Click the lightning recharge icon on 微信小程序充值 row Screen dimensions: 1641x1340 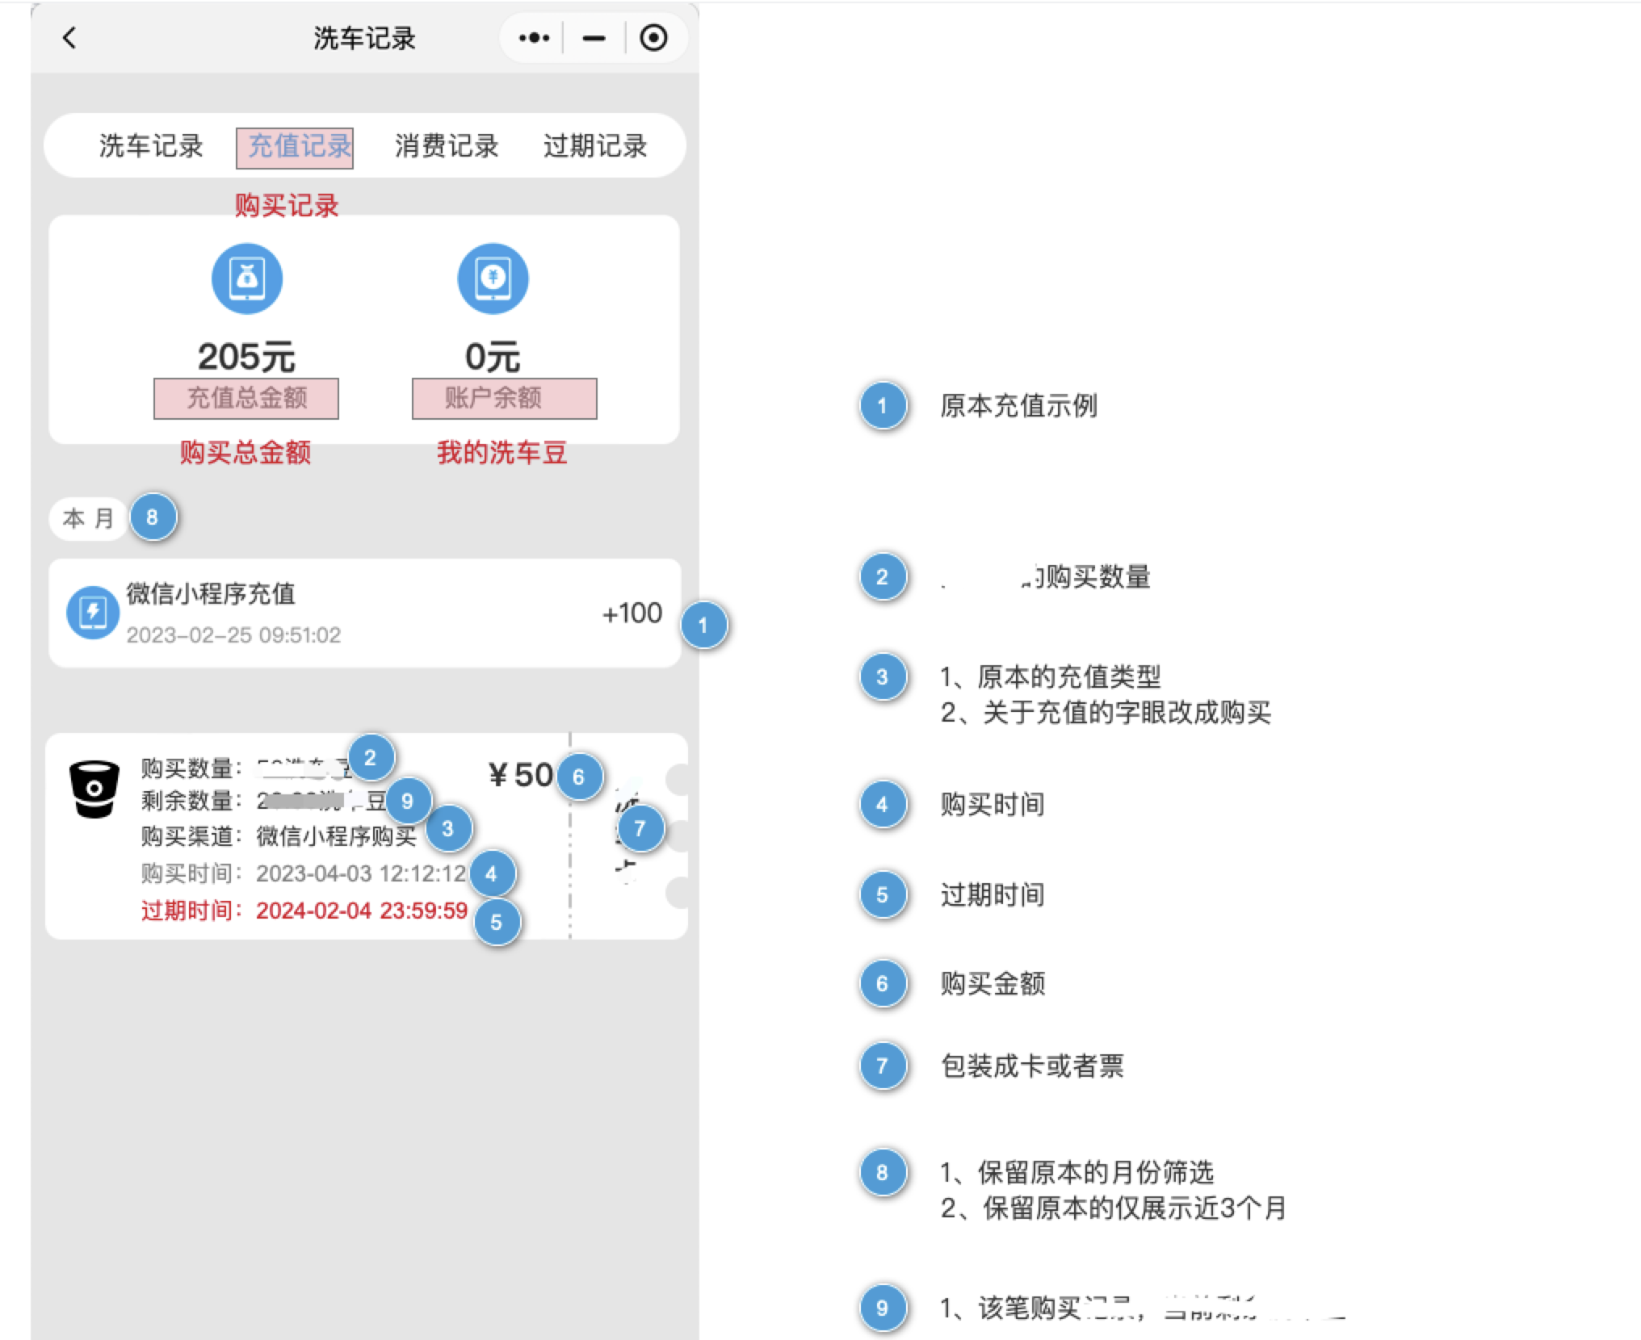click(93, 613)
